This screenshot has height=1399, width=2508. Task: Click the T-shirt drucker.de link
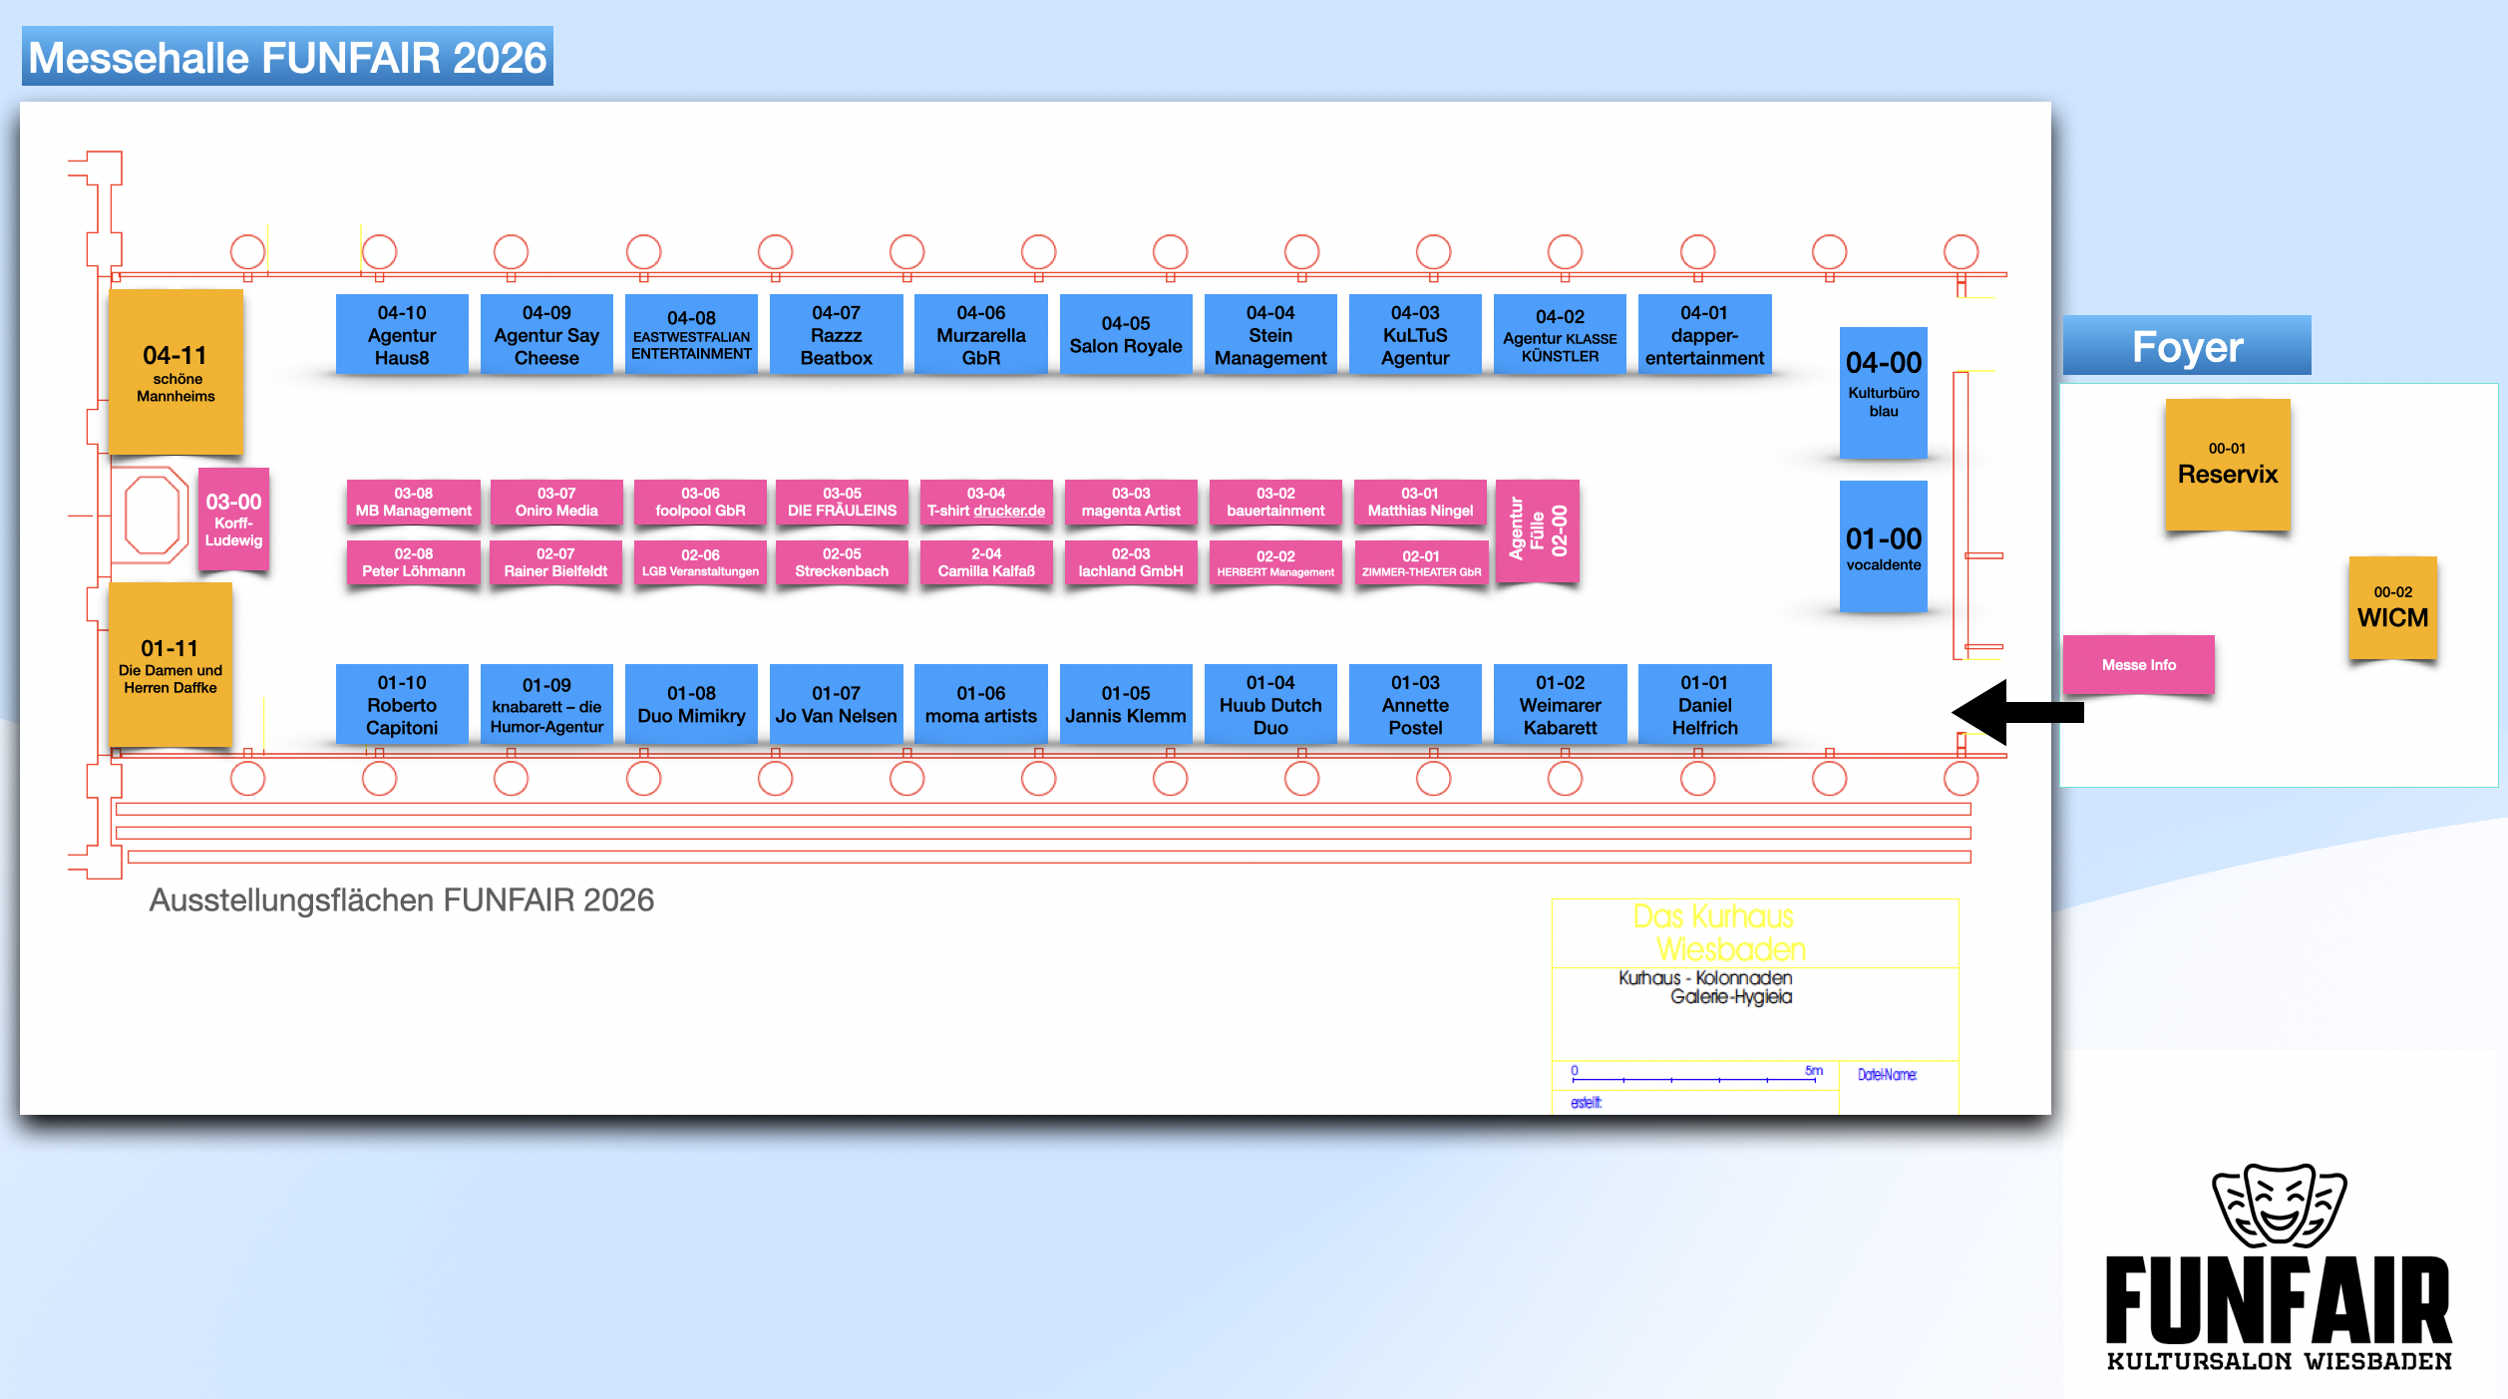[x=1008, y=512]
